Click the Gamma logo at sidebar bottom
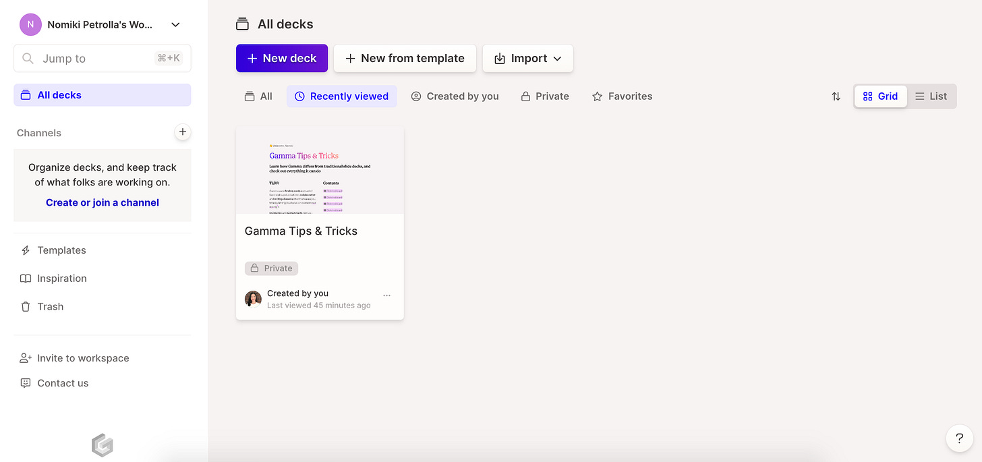This screenshot has height=462, width=982. click(103, 445)
